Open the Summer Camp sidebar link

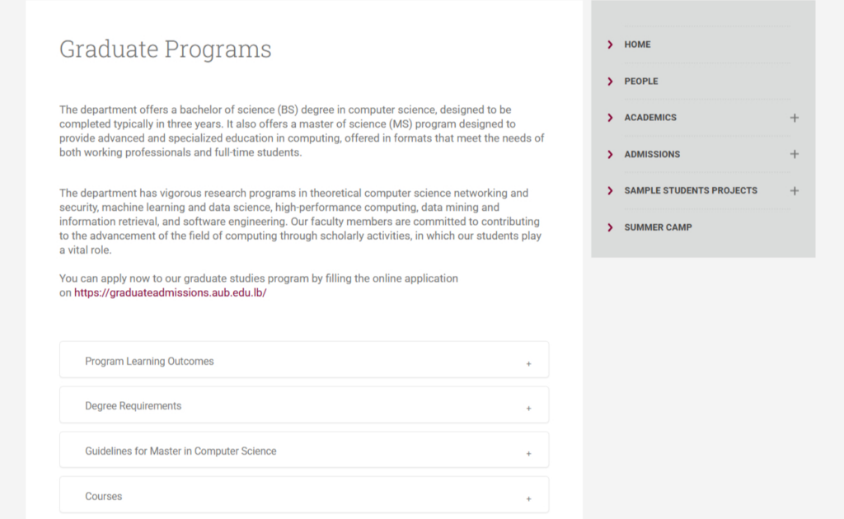(658, 227)
